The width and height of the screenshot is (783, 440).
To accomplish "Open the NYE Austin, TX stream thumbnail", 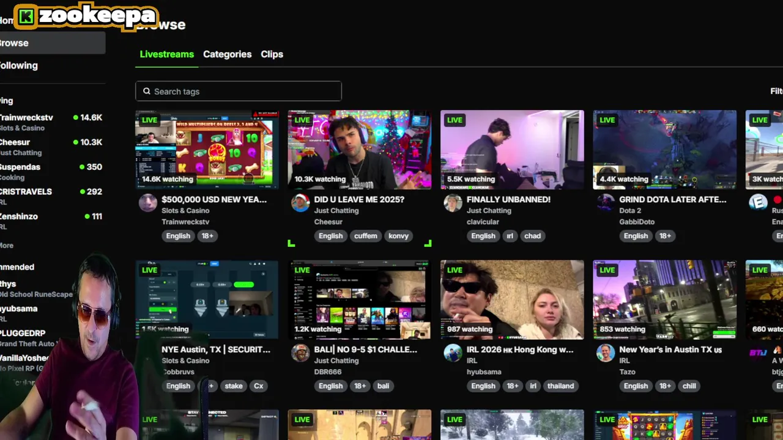I will click(x=207, y=299).
